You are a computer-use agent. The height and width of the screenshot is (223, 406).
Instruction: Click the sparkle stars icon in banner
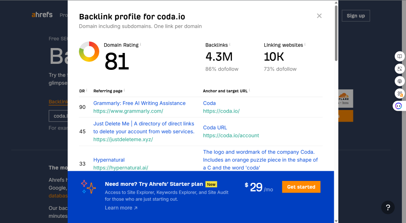(x=88, y=187)
